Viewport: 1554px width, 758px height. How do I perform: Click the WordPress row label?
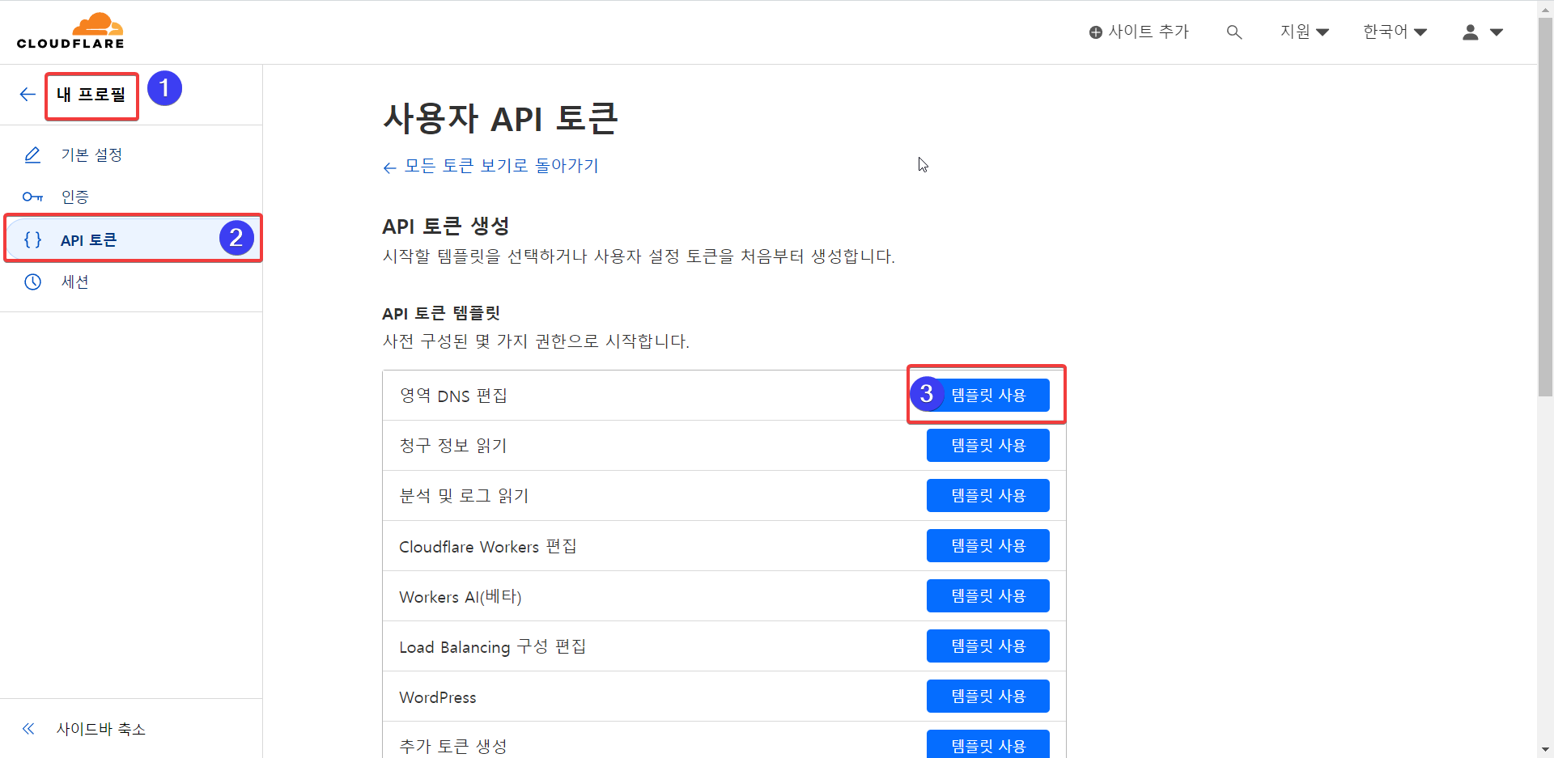click(438, 697)
